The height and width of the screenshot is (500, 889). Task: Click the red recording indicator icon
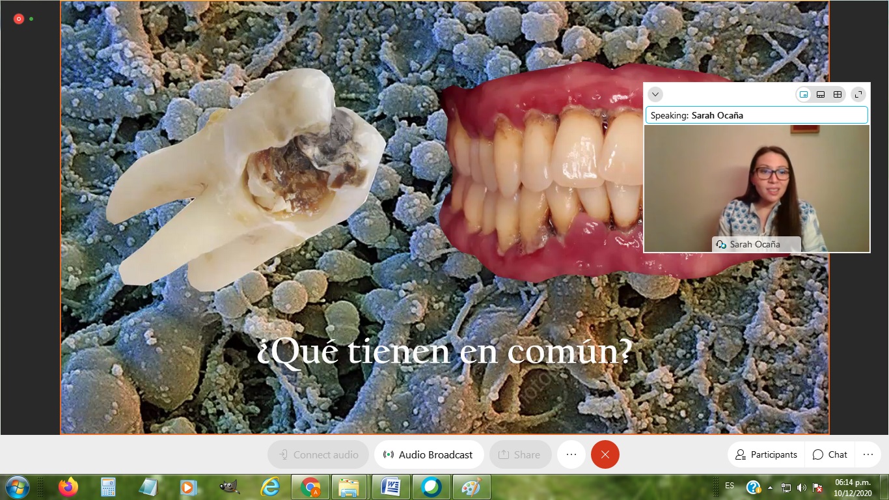19,19
